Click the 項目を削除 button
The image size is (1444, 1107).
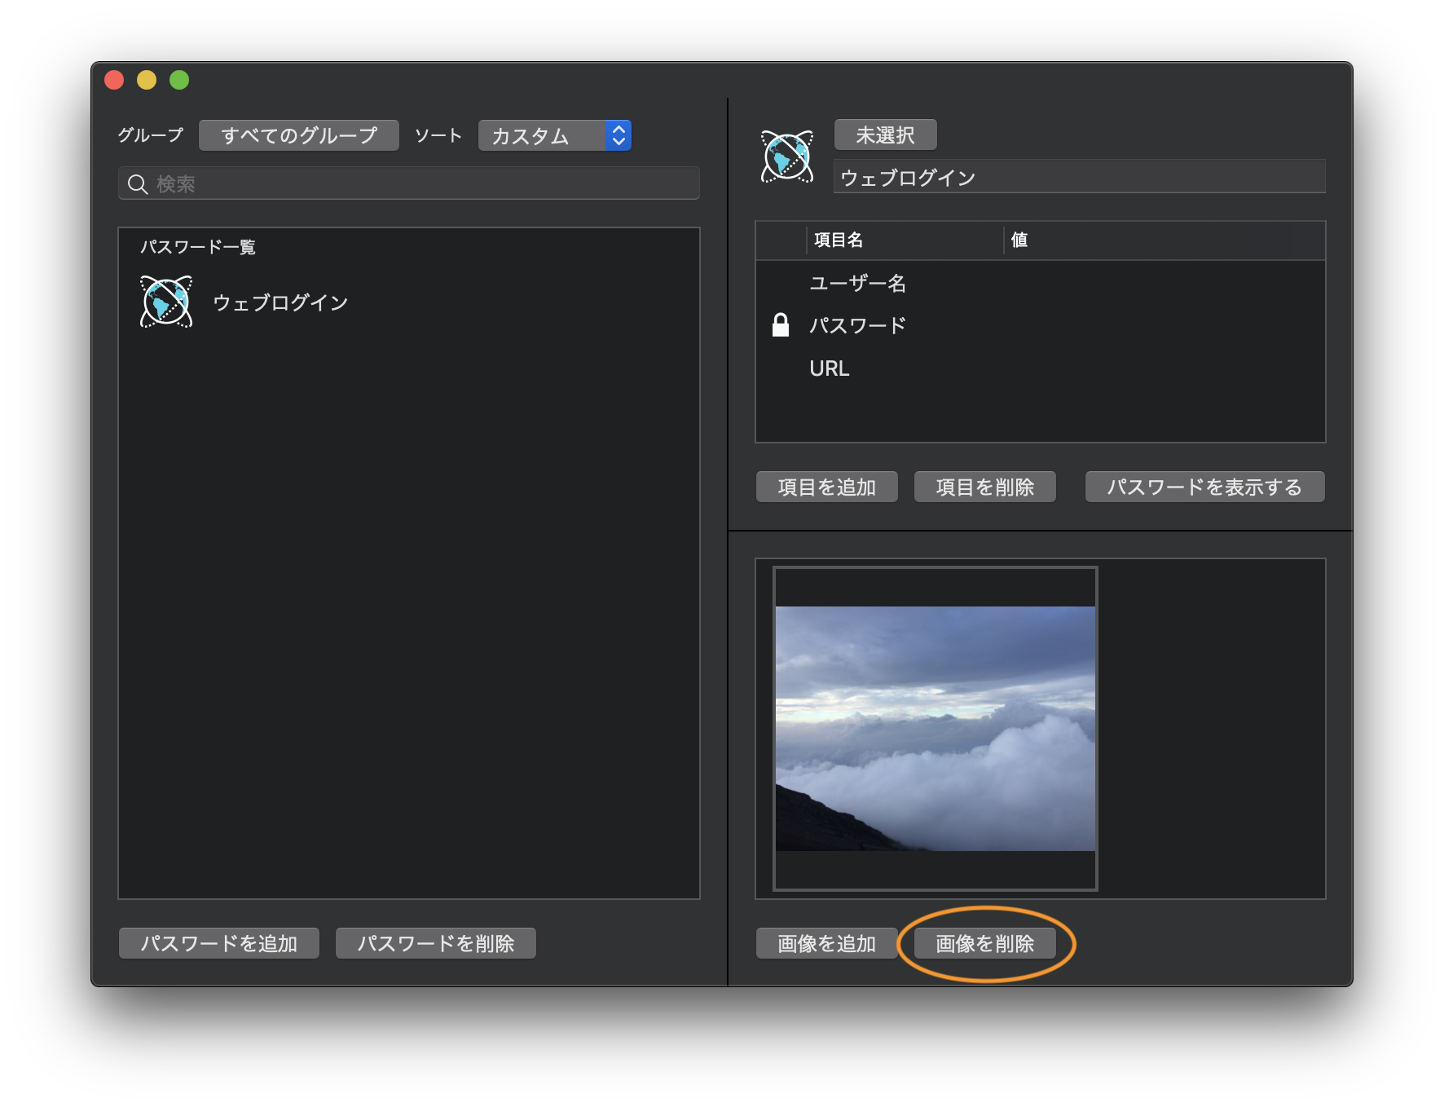(x=985, y=487)
